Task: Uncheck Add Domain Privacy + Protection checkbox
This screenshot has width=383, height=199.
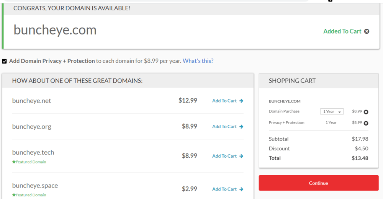Action: 4,61
